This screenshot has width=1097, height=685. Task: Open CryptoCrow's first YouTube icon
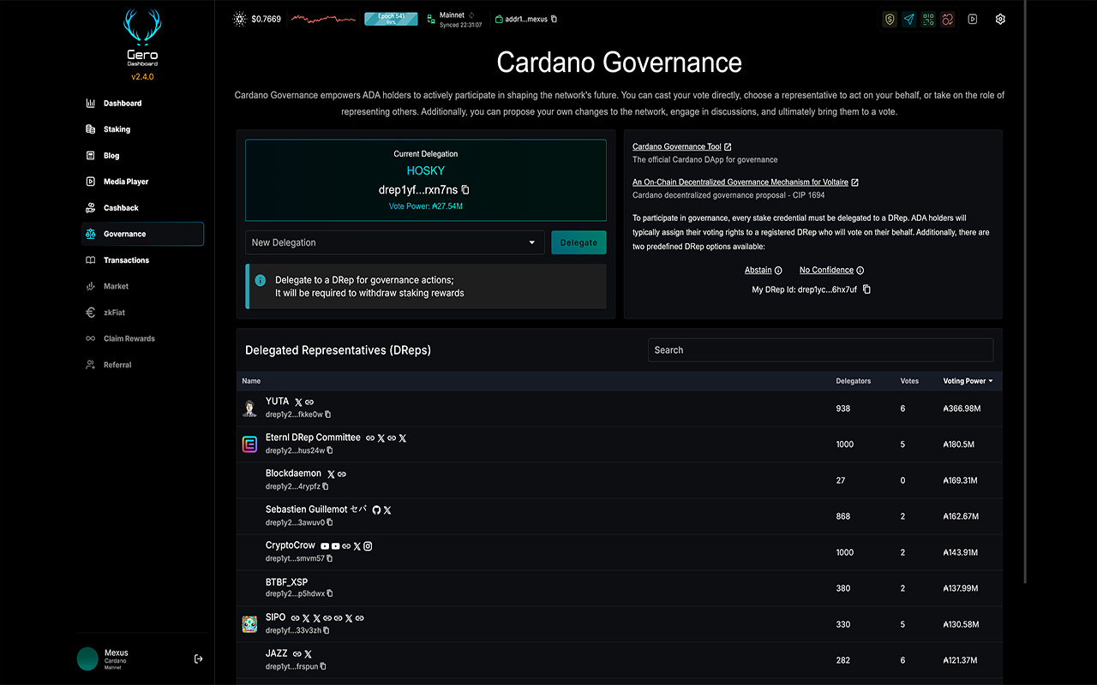click(x=325, y=546)
